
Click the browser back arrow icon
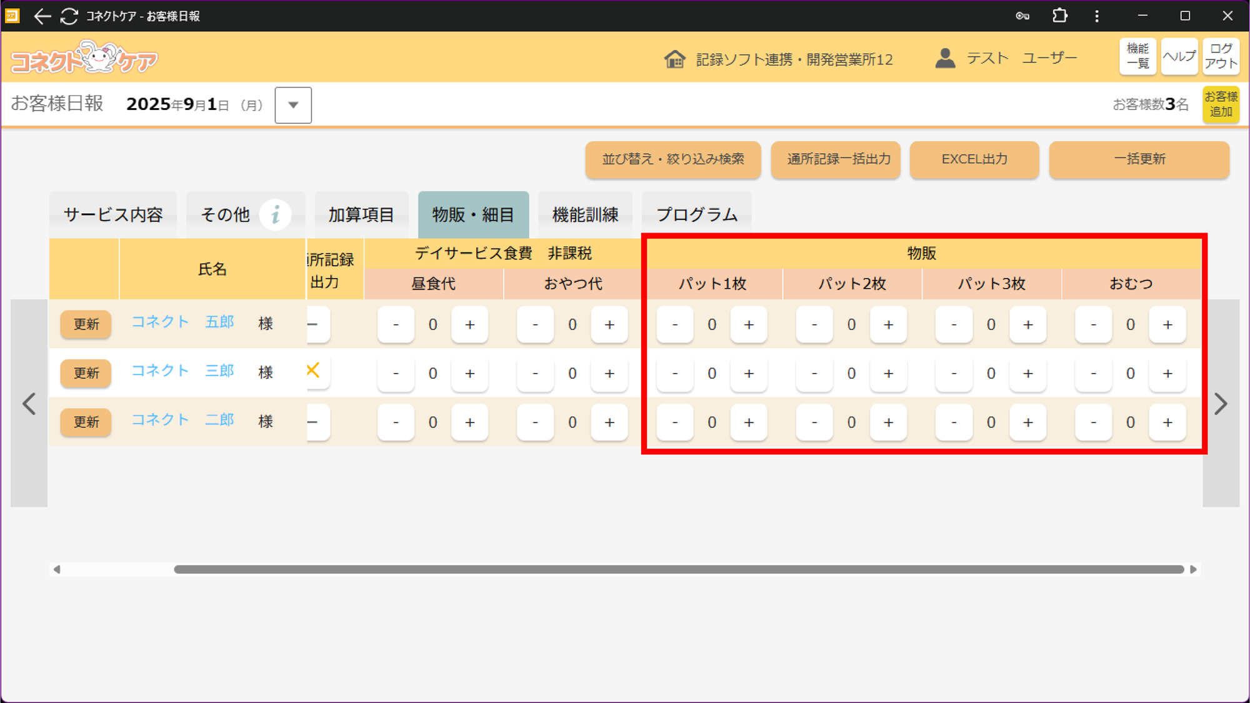(x=42, y=16)
